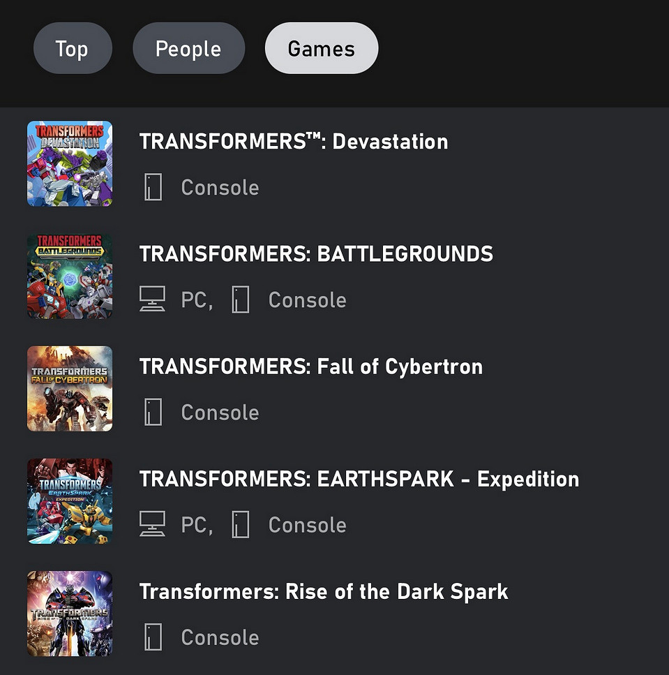Switch to the People tab

pyautogui.click(x=188, y=49)
